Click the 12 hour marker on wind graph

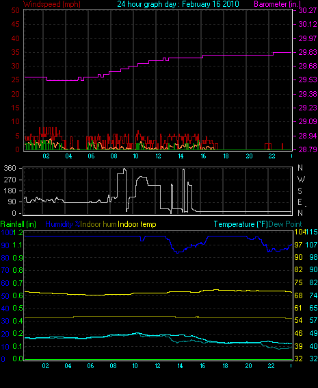coord(158,156)
